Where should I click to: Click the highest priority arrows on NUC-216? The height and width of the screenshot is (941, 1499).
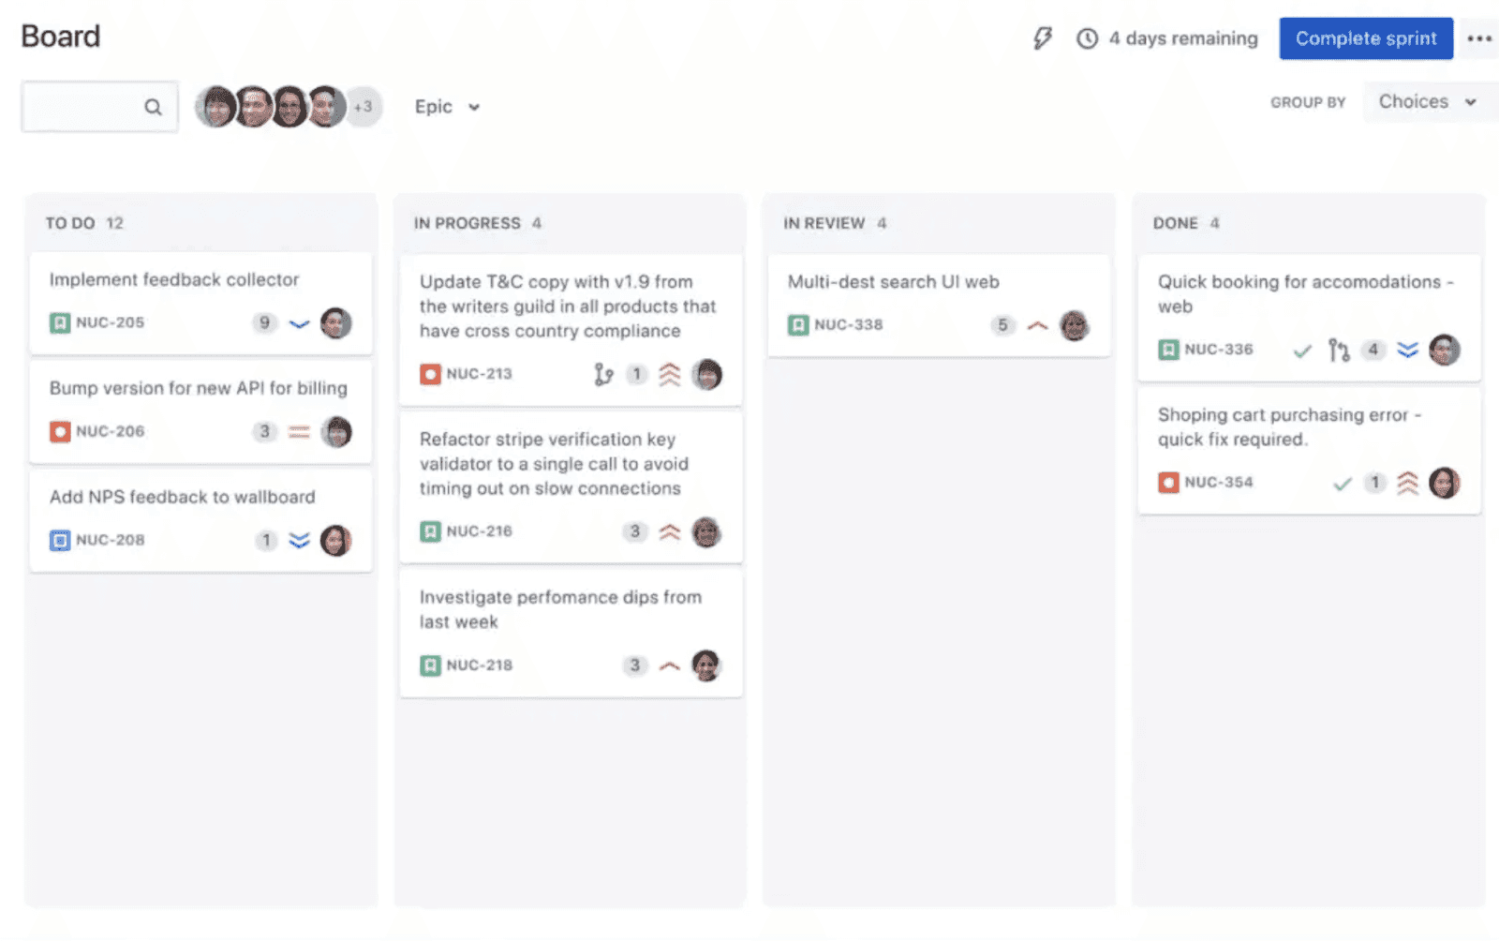click(669, 531)
